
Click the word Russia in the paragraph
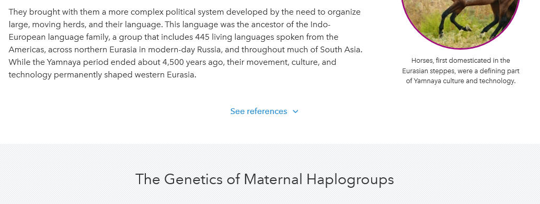click(x=209, y=50)
